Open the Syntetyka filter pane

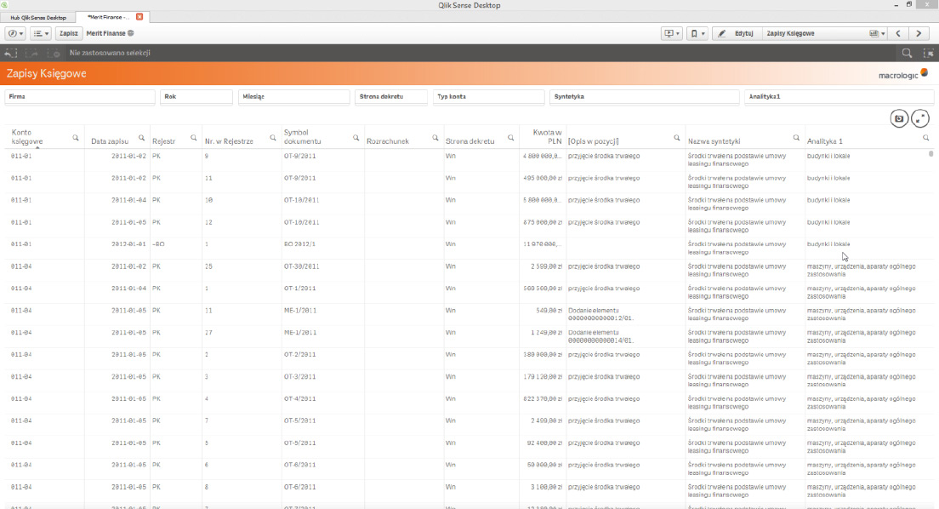pos(644,97)
